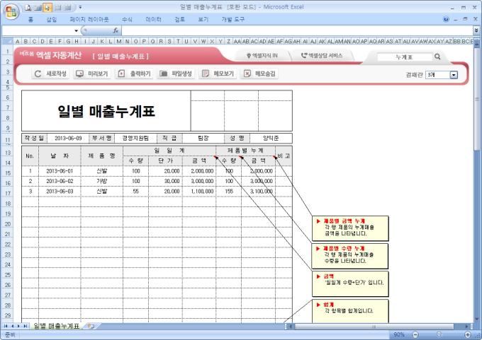Image resolution: width=482 pixels, height=340 pixels.
Task: Switch to the 데이터 ribbon tab
Action: click(153, 19)
